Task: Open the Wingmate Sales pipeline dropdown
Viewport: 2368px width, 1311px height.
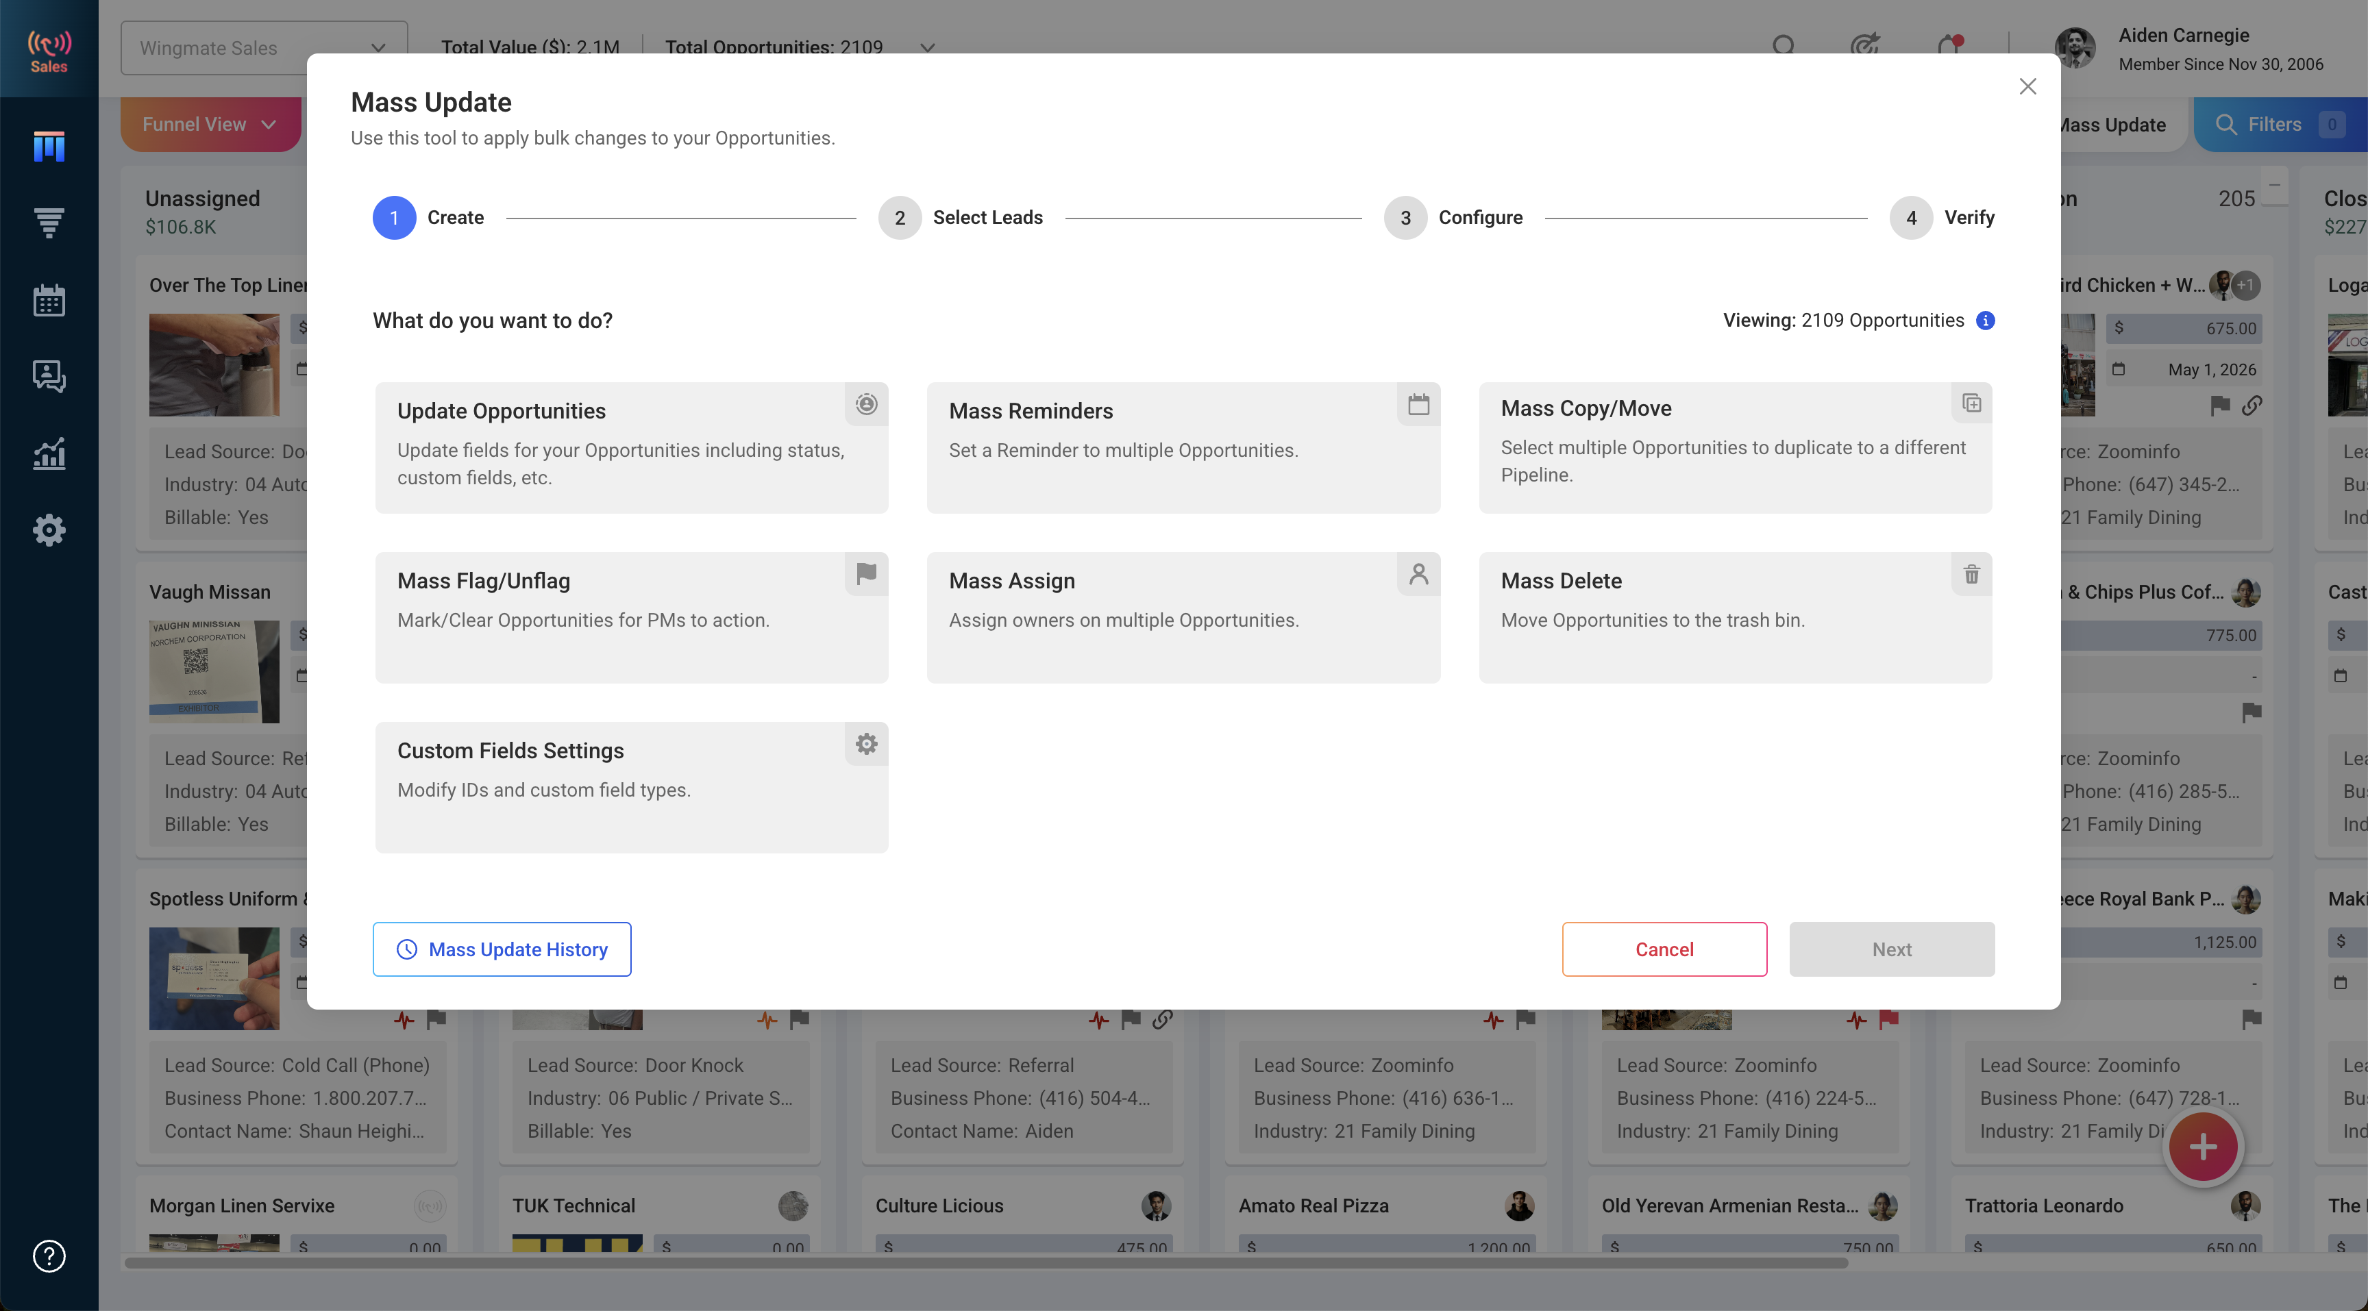Action: click(x=264, y=48)
